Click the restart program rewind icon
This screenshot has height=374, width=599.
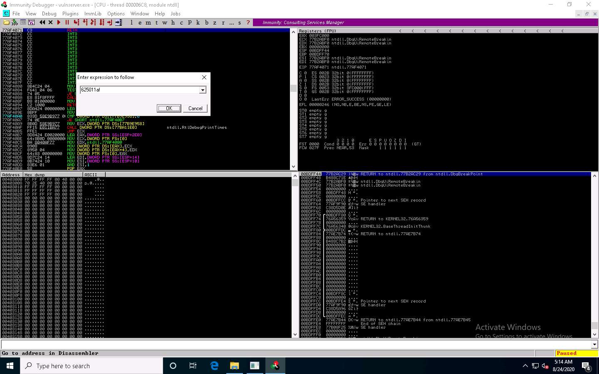pos(42,22)
